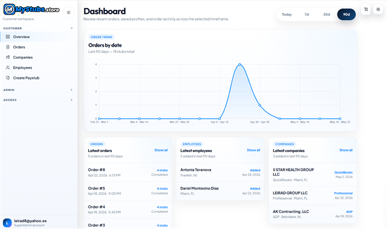Click the 4 stubs label for Order #8
The height and width of the screenshot is (229, 387).
(x=162, y=170)
